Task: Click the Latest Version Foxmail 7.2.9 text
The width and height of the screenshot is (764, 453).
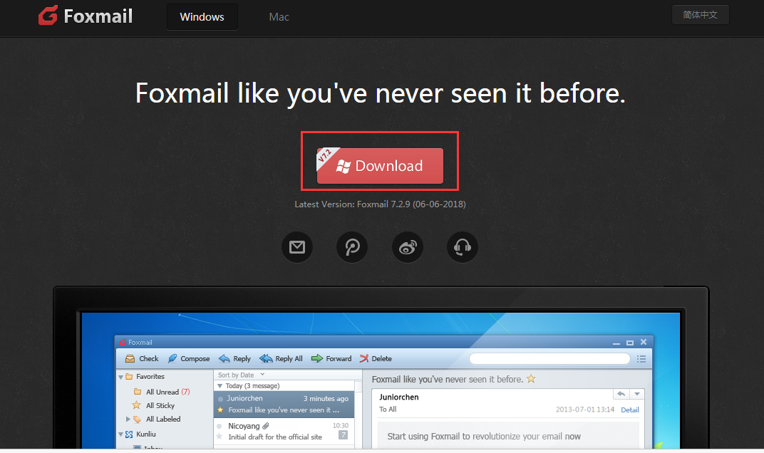Action: (x=380, y=204)
